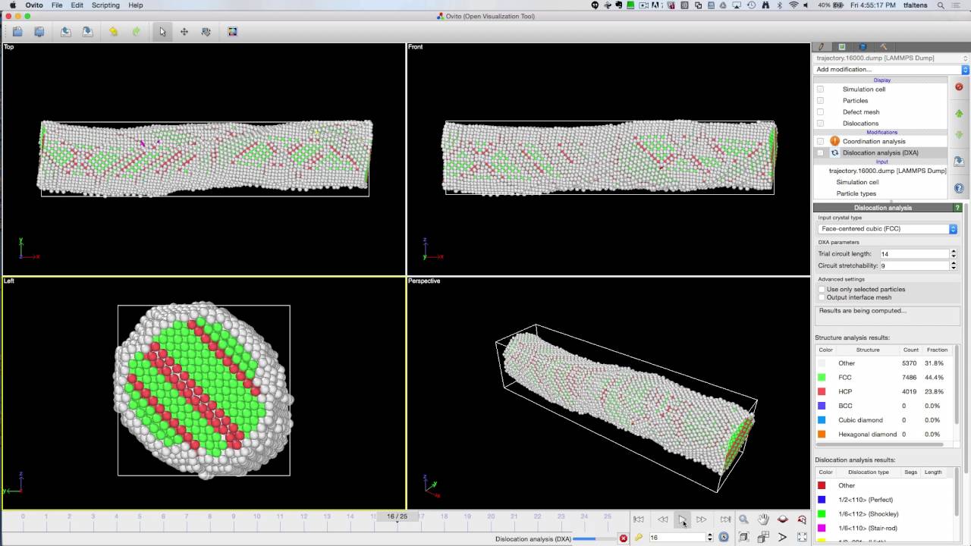Adjust current frame number stepper
This screenshot has width=971, height=546.
click(x=710, y=537)
